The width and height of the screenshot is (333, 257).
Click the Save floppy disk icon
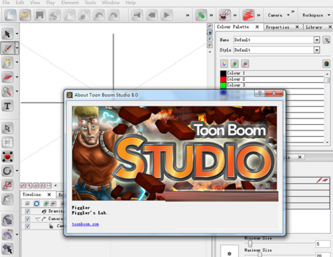(x=40, y=15)
